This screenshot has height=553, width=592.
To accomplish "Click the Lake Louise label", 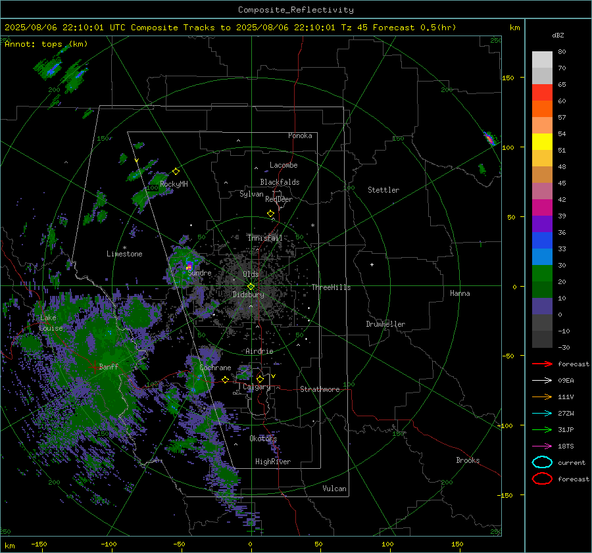I will (51, 323).
